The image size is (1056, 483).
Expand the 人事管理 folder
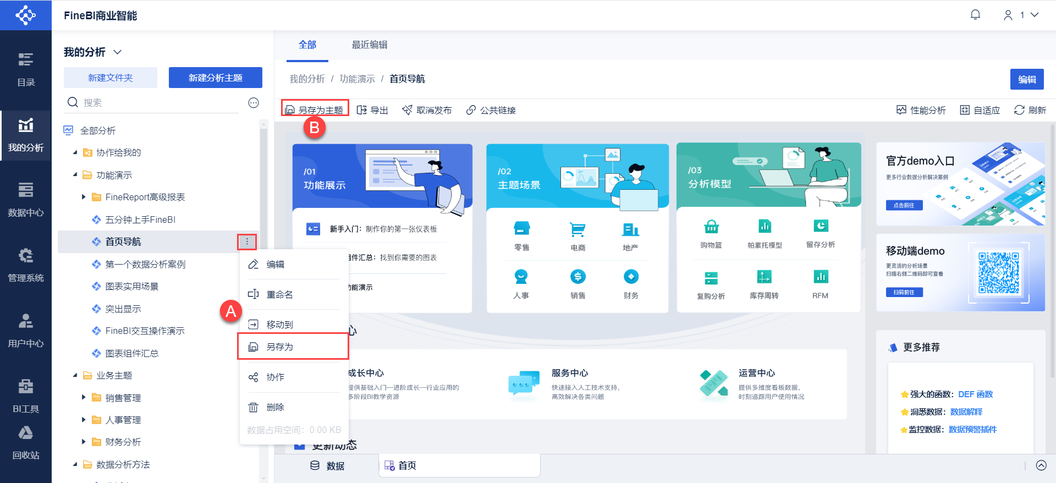(x=84, y=420)
